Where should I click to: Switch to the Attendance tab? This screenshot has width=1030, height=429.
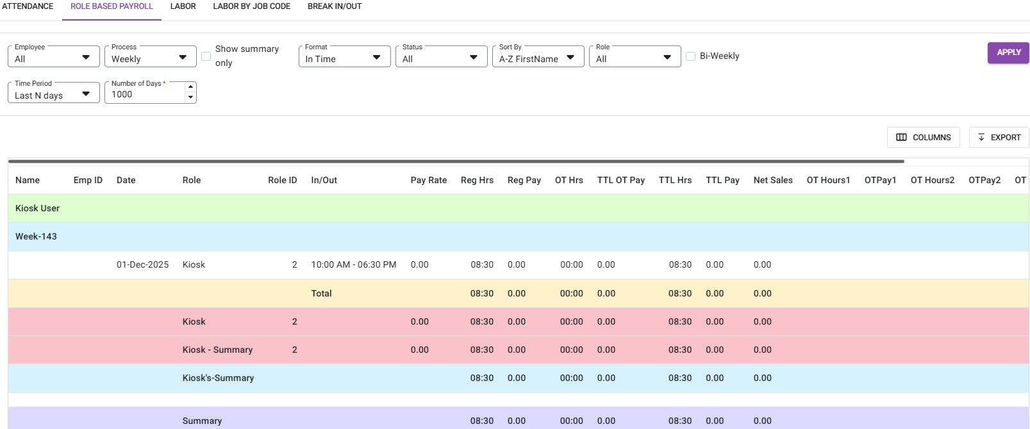pos(28,6)
